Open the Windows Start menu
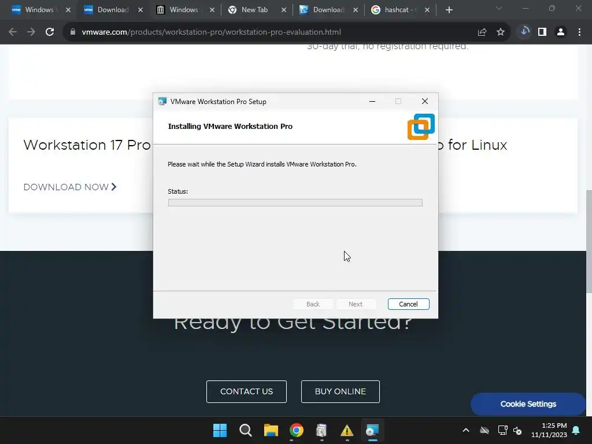 pos(220,430)
